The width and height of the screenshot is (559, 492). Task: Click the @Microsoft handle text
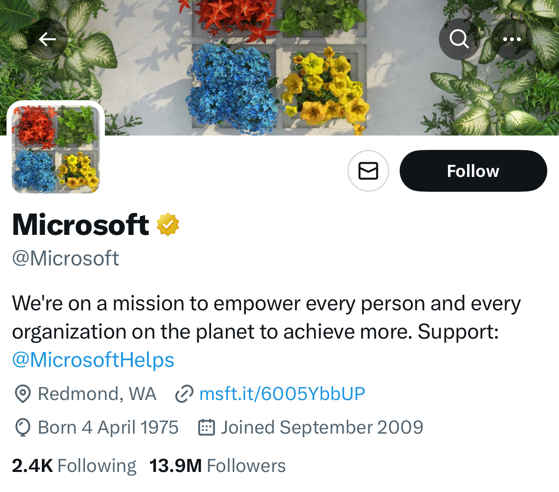(66, 258)
